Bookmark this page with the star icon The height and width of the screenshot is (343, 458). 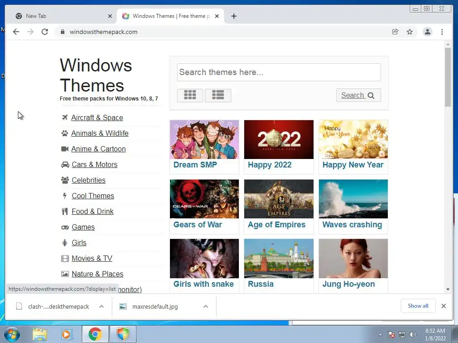coord(410,32)
